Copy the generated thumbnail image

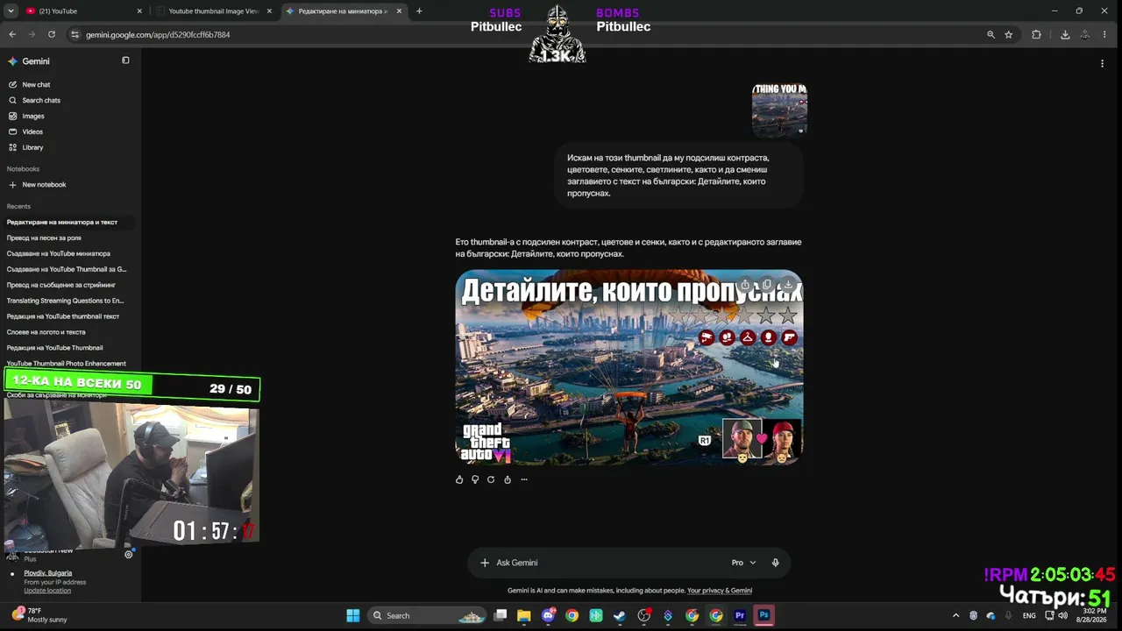coord(766,284)
